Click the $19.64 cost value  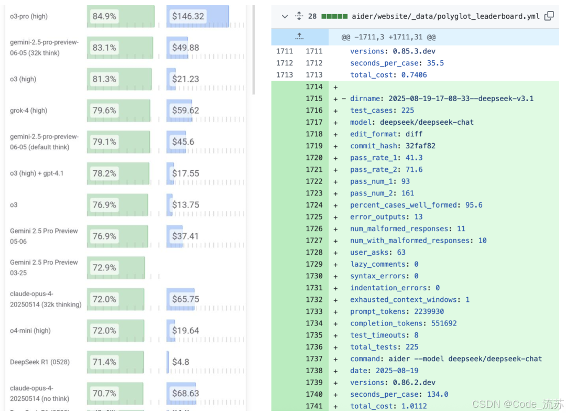[x=185, y=331]
